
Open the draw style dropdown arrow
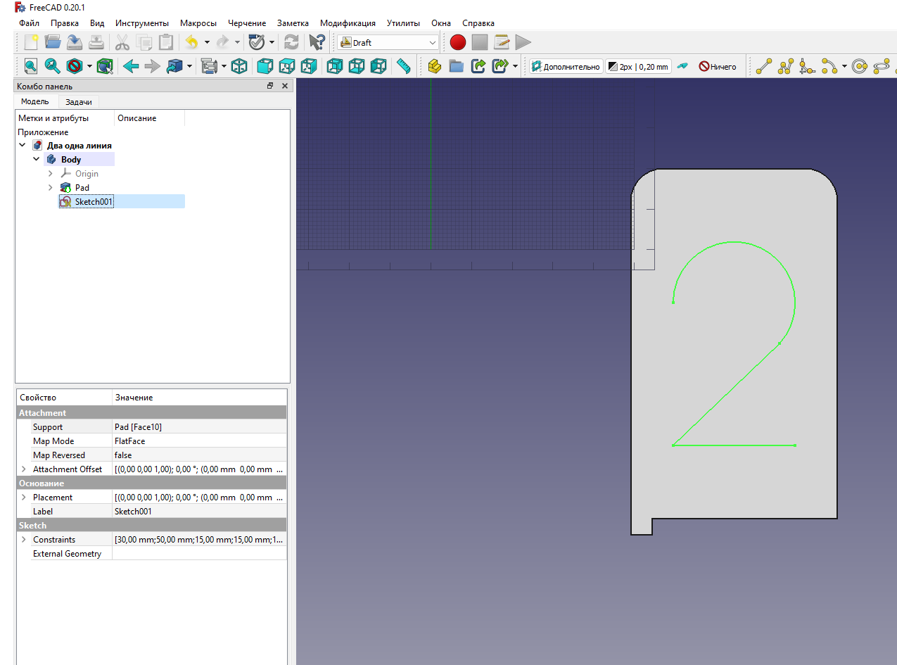[x=89, y=67]
